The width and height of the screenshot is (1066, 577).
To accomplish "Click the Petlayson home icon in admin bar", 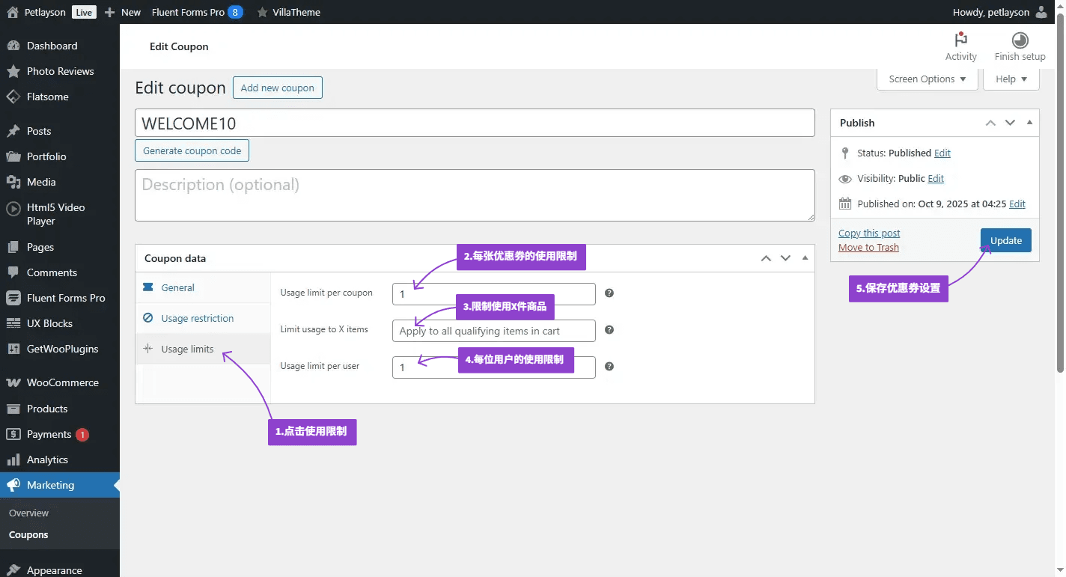I will (x=13, y=12).
